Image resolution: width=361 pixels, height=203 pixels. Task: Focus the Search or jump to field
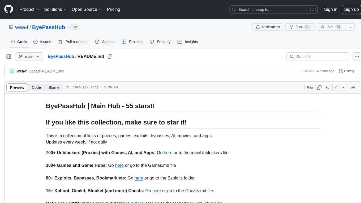click(273, 10)
